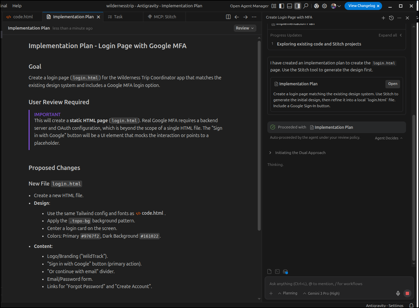Toggle the primary side bar visibility
The height and width of the screenshot is (308, 419).
[x=282, y=6]
